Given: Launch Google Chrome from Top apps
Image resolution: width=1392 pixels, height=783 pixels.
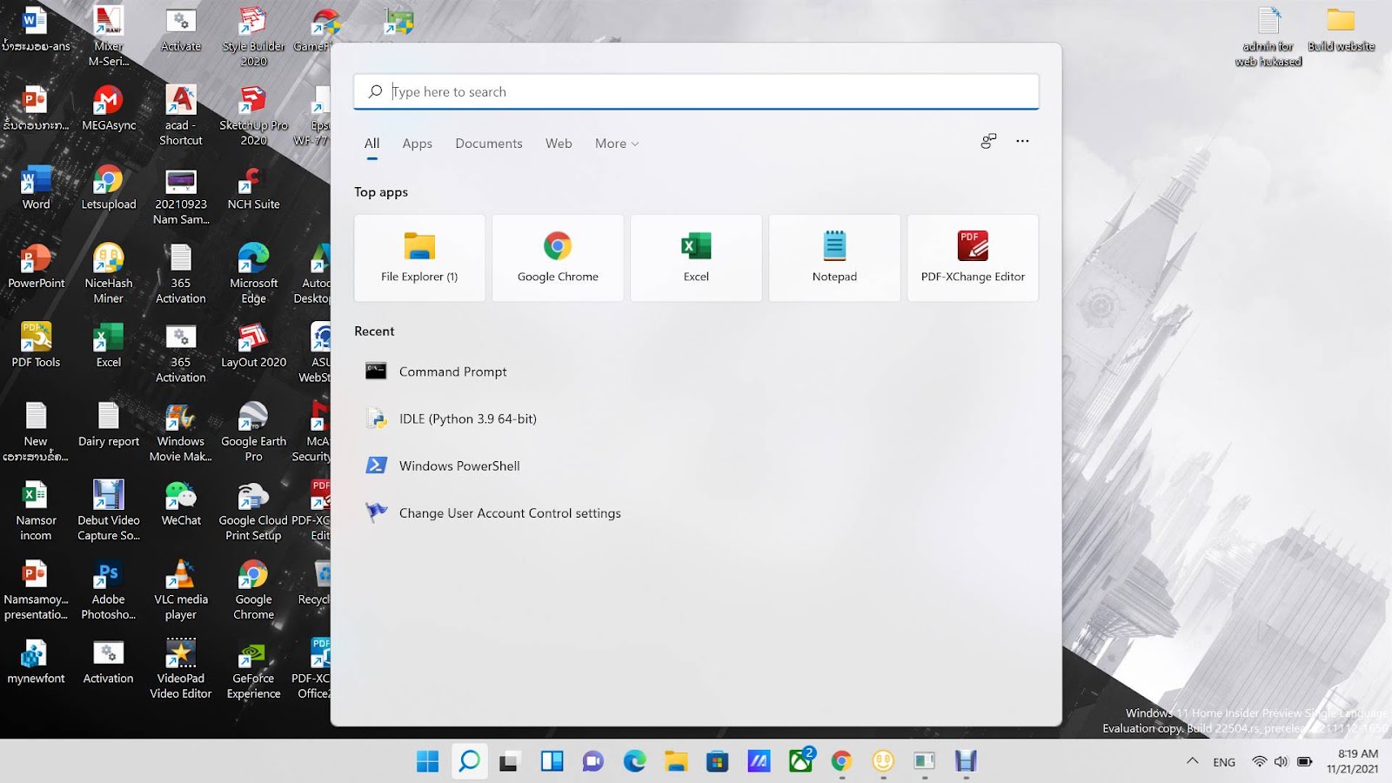Looking at the screenshot, I should pyautogui.click(x=558, y=258).
